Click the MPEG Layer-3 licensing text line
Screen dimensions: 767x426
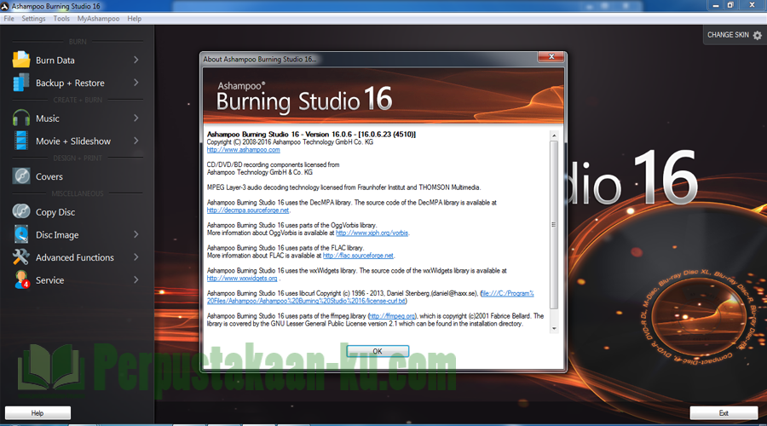pyautogui.click(x=344, y=187)
